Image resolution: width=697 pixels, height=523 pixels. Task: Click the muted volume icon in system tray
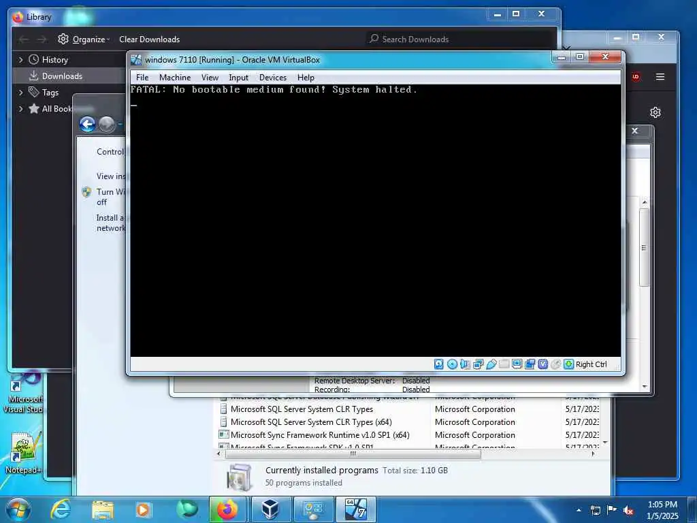click(628, 511)
